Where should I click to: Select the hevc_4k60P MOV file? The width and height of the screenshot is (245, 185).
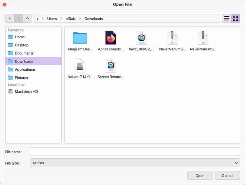[141, 38]
